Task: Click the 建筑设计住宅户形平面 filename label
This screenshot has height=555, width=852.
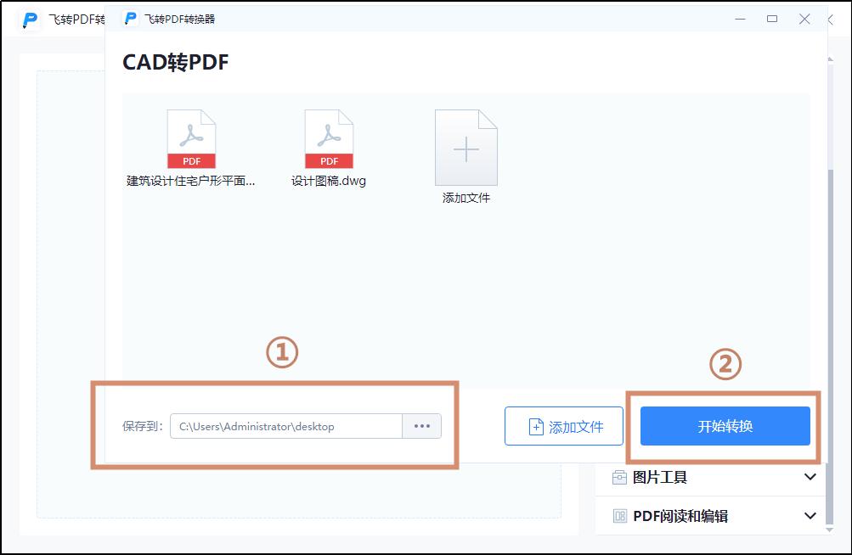Action: [191, 181]
